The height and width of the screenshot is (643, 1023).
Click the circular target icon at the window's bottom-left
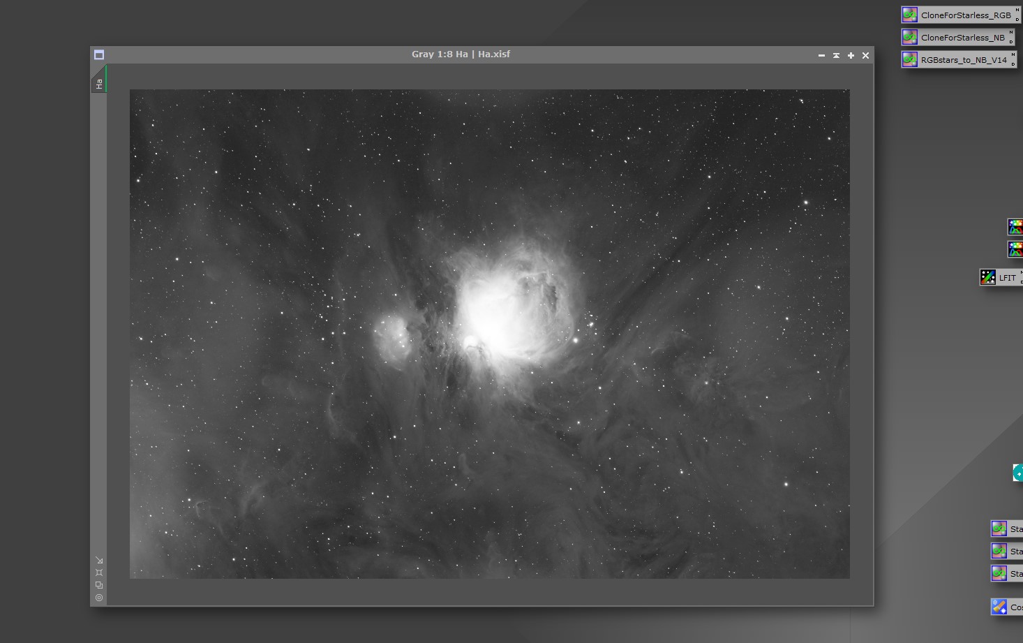pos(99,598)
